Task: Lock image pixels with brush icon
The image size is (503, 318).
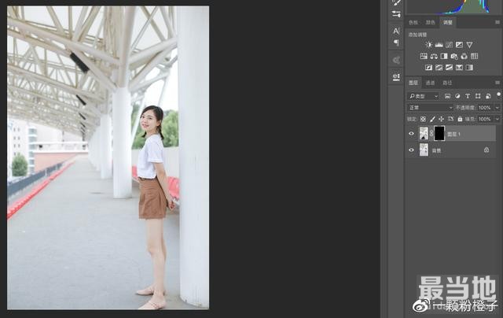Action: pos(431,119)
